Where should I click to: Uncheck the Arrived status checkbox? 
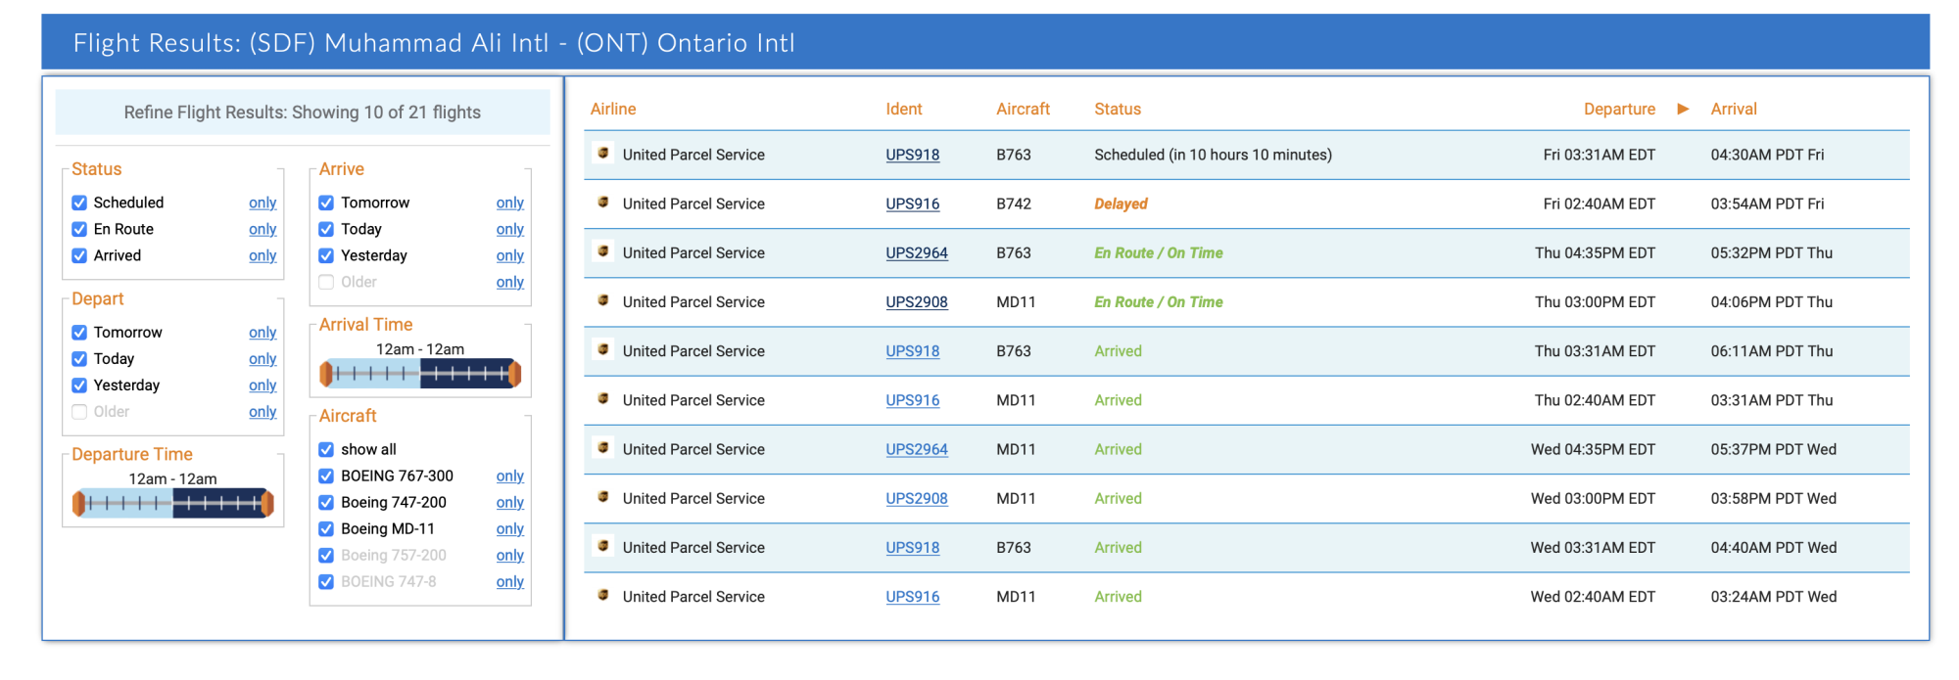pos(79,255)
